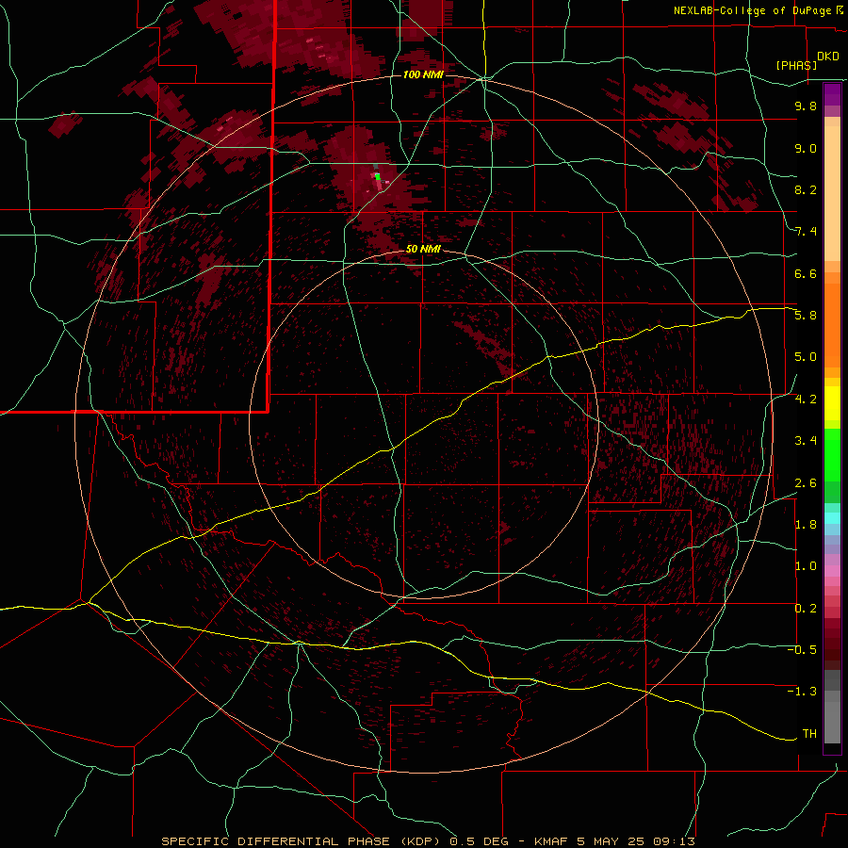This screenshot has height=848, width=848.
Task: Click the 8.2 legend value
Action: click(806, 189)
